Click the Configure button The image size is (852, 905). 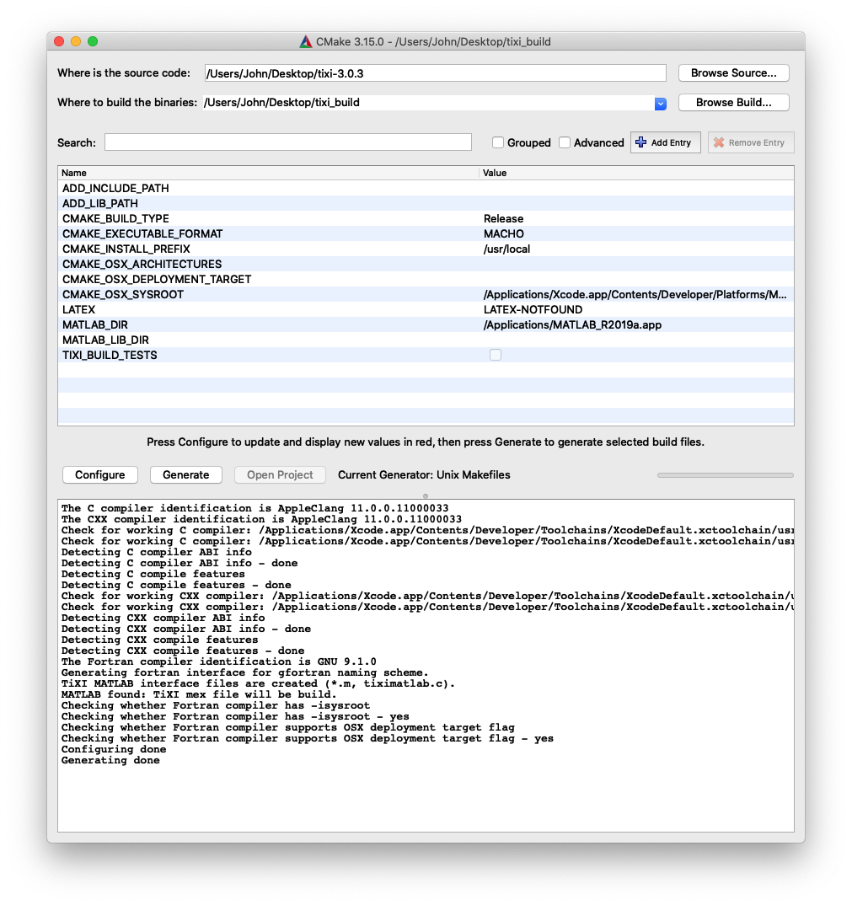(99, 475)
